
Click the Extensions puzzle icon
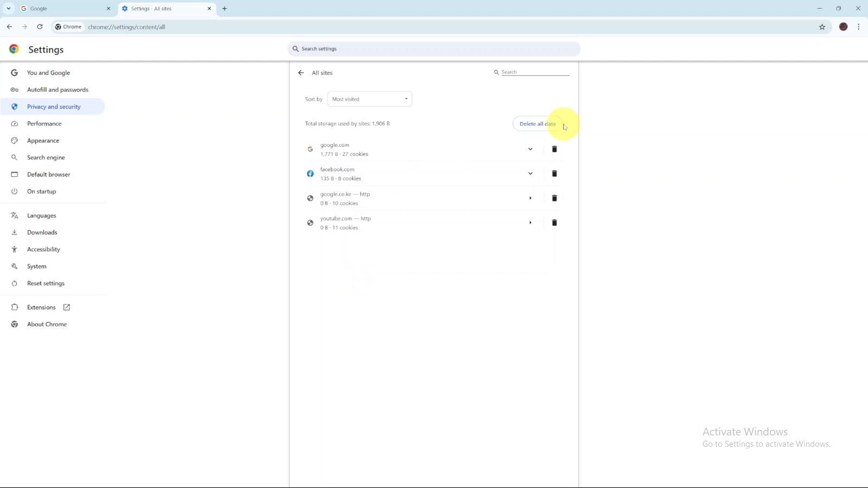(15, 307)
